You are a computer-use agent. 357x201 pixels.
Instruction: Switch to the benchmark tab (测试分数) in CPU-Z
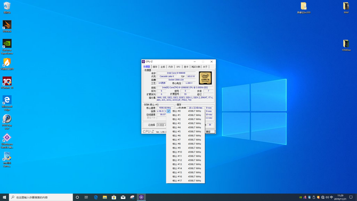[196, 67]
